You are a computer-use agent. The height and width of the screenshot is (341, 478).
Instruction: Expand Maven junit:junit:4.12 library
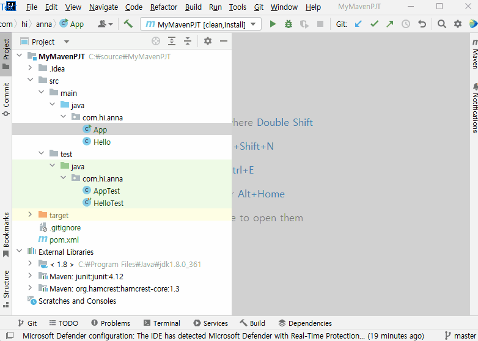(30, 276)
